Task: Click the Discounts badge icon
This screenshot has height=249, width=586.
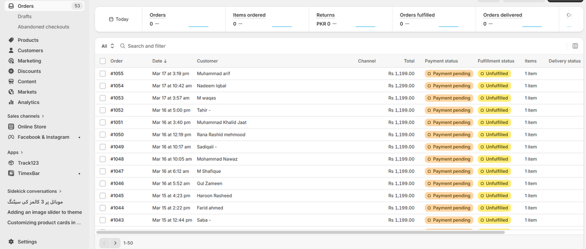Action: coord(11,71)
